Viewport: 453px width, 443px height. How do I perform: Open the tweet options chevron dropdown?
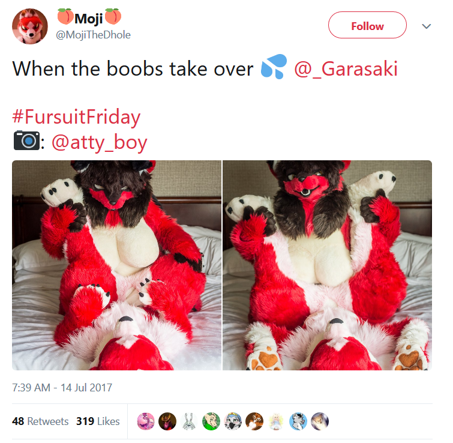click(427, 26)
